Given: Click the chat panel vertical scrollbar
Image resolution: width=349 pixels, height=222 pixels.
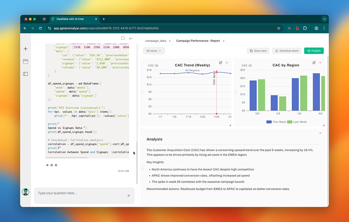Looking at the screenshot, I should point(137,163).
